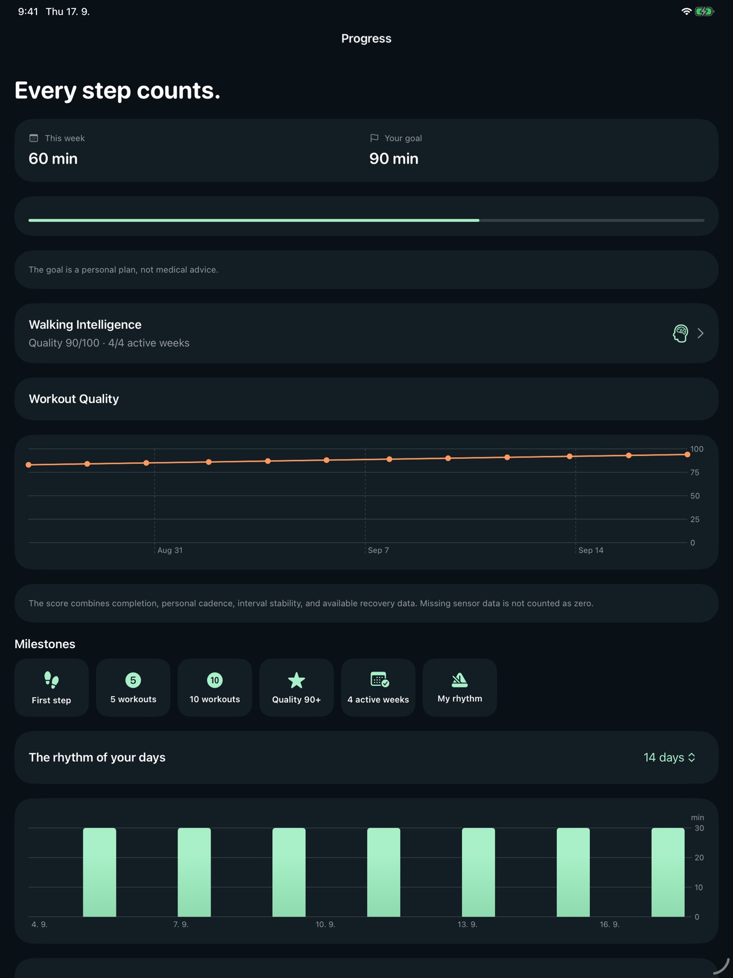Tap the medical advice disclaimer text
Screen dimensions: 733x978
[x=123, y=270]
